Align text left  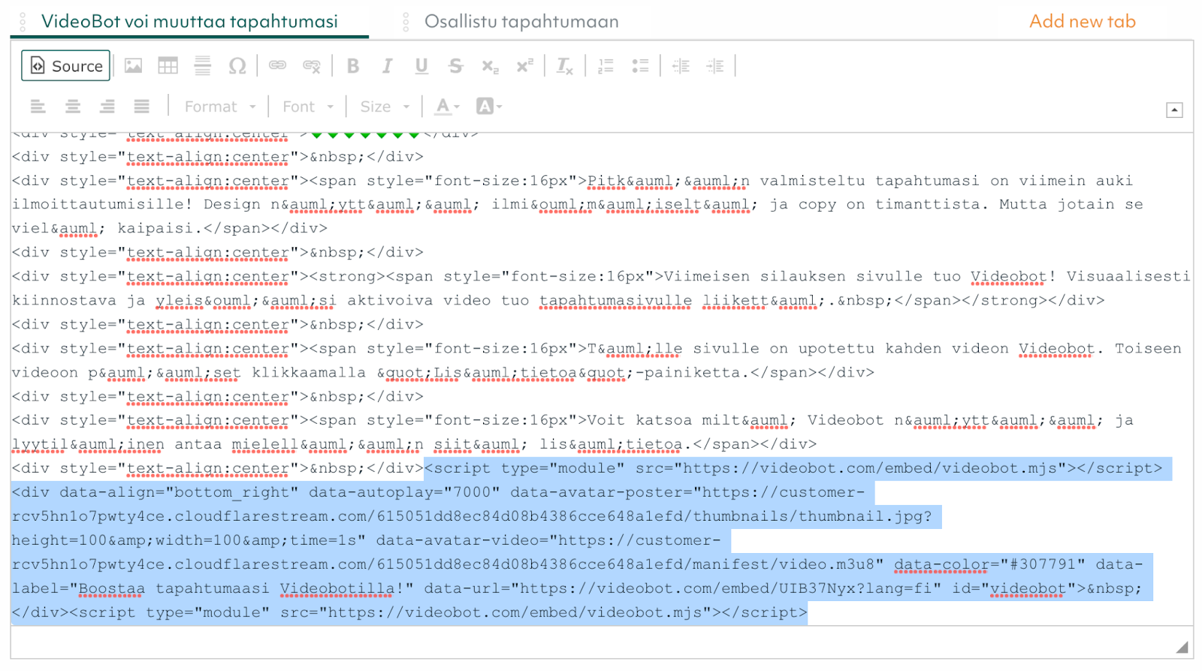[38, 107]
